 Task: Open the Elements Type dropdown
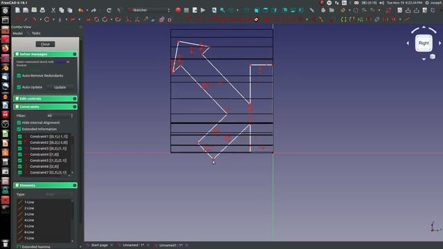click(x=60, y=194)
